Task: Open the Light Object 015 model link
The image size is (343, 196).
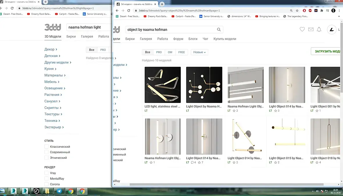Action: tap(286, 158)
